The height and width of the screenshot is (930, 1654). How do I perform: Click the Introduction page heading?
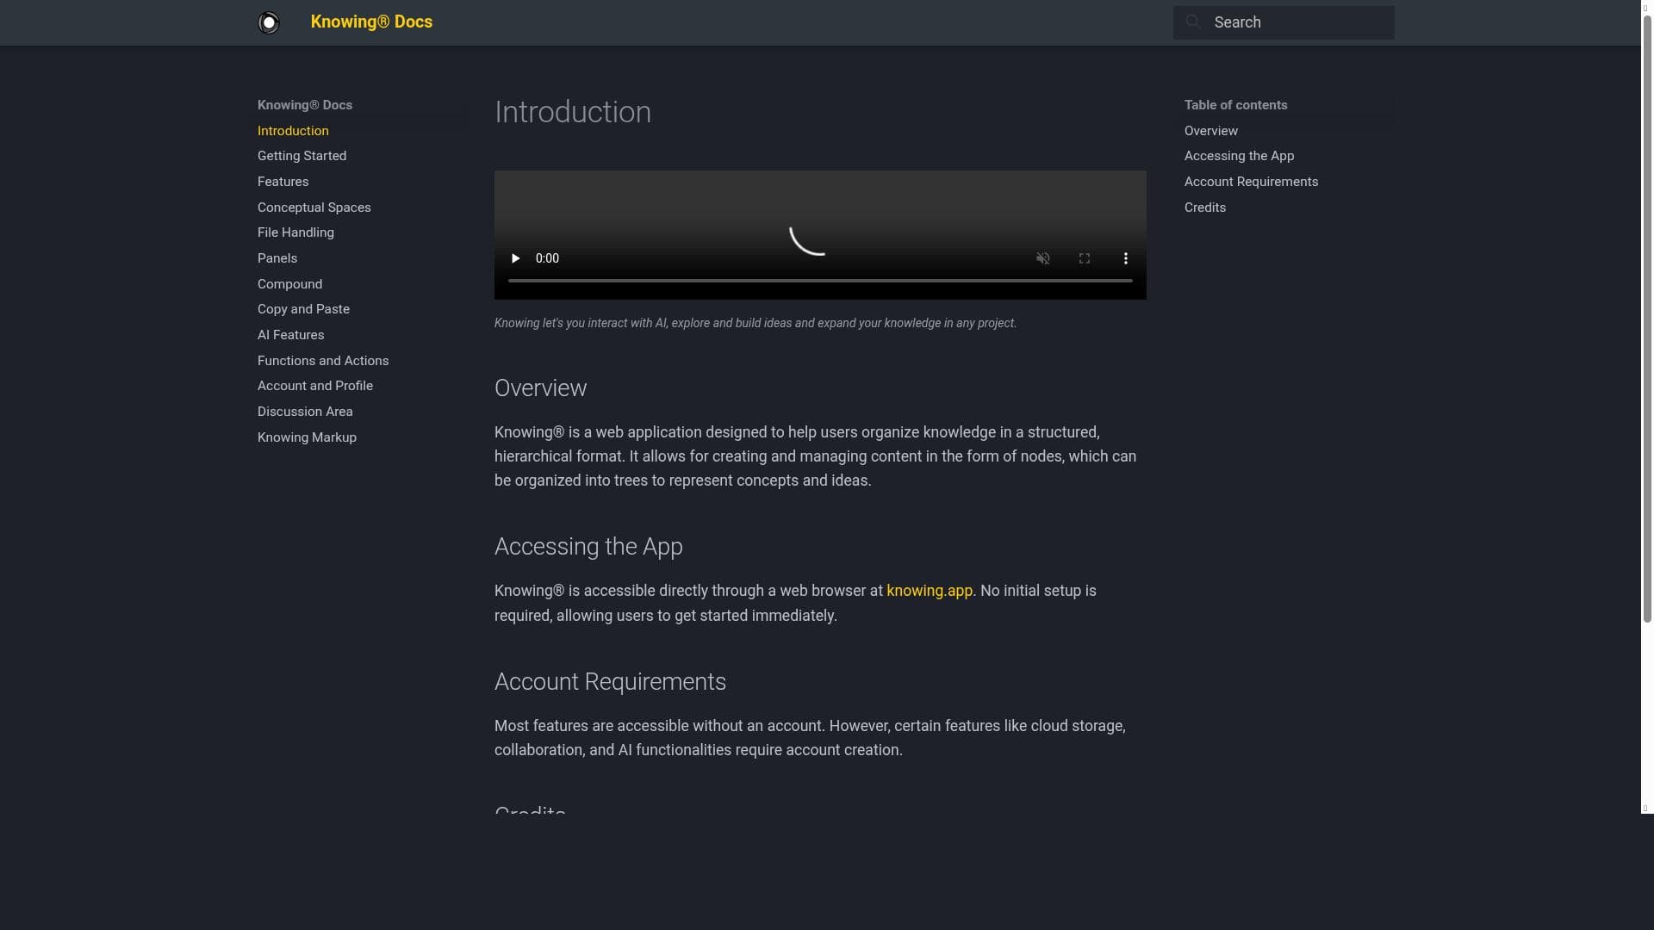coord(573,112)
